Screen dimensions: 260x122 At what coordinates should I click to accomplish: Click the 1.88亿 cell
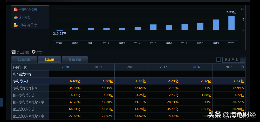(196, 95)
